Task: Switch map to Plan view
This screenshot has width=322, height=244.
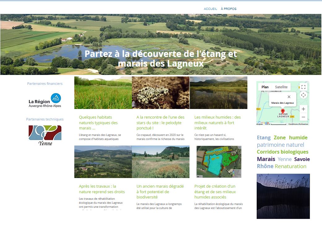Action: tap(265, 87)
